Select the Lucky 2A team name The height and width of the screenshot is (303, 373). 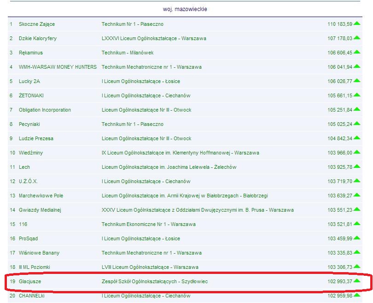(29, 81)
